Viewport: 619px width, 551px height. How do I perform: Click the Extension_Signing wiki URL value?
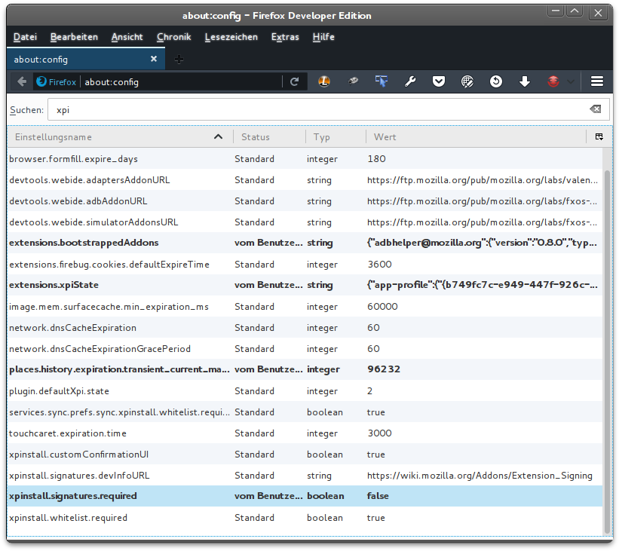point(480,476)
